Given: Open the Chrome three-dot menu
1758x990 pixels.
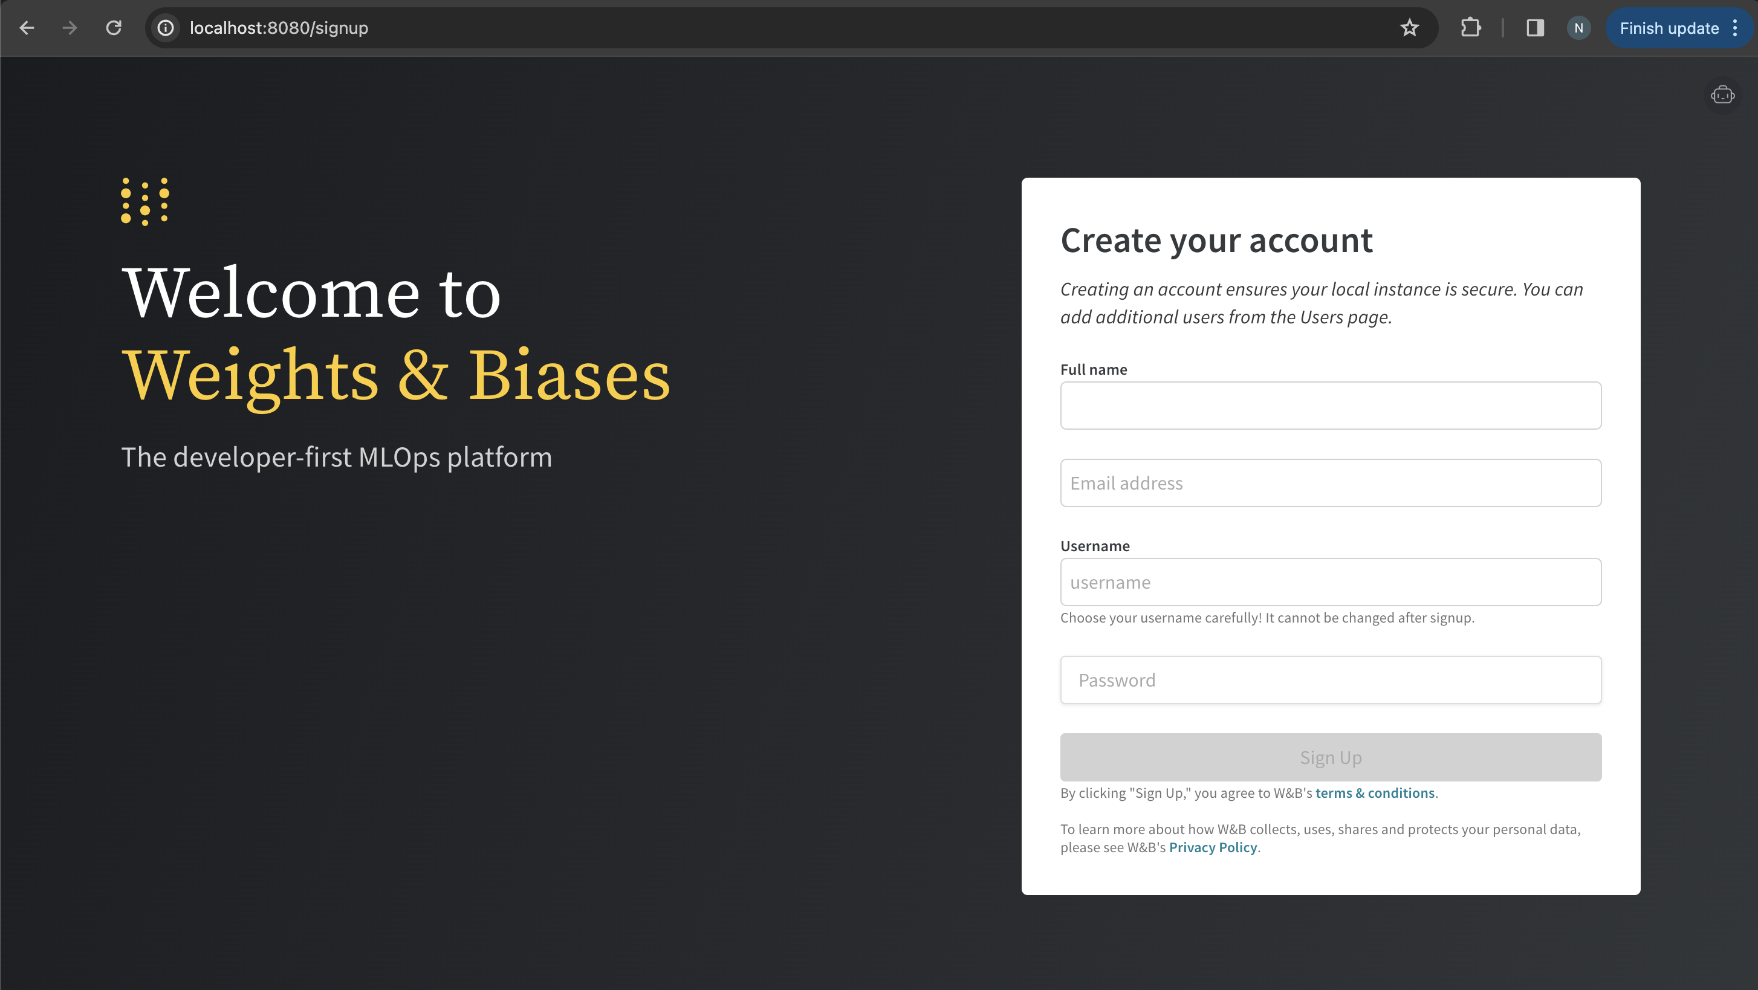Looking at the screenshot, I should 1735,28.
